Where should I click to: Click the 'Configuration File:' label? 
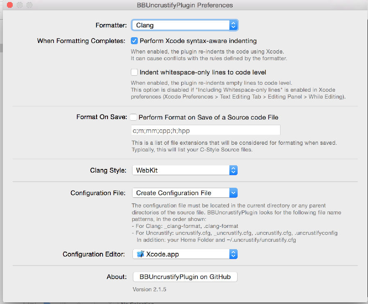pos(98,193)
